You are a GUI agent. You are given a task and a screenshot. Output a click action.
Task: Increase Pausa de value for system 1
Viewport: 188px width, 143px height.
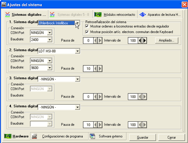click(100, 41)
